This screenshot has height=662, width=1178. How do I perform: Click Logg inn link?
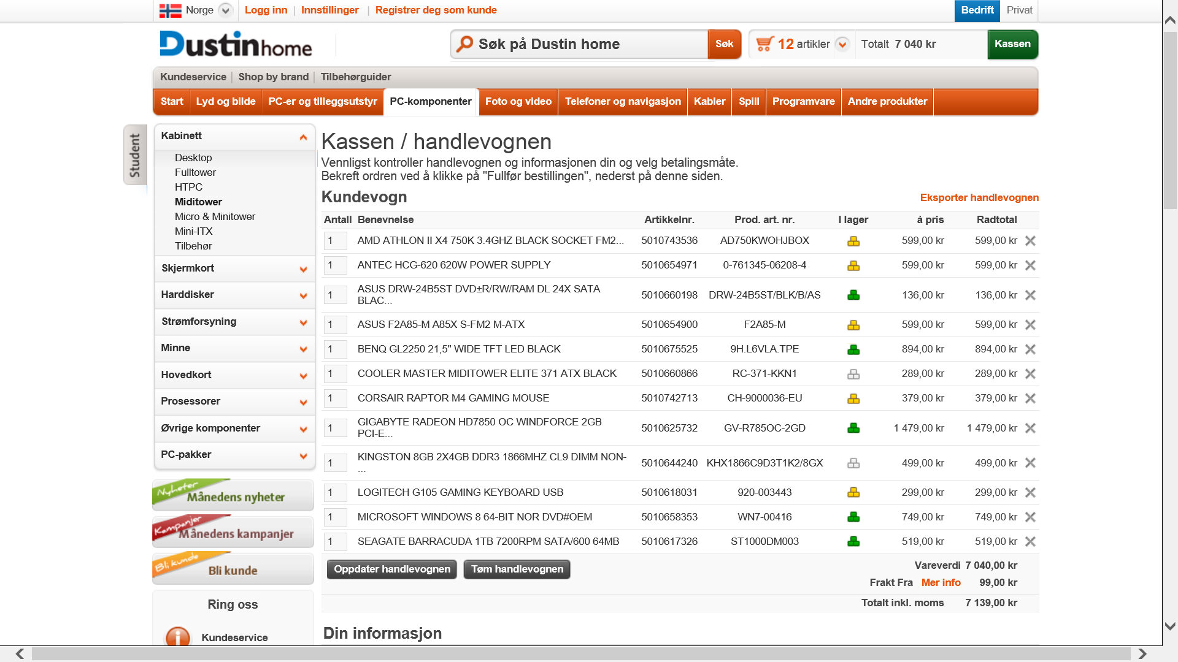pyautogui.click(x=266, y=10)
